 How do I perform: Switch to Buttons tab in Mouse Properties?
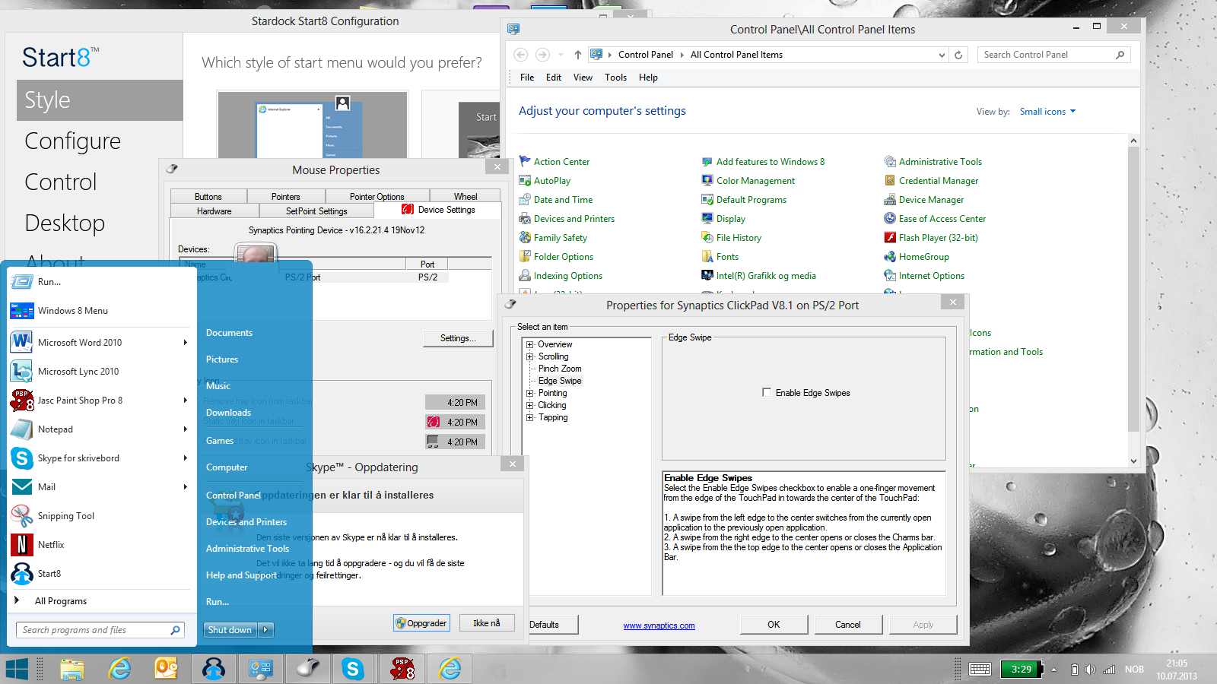(208, 197)
